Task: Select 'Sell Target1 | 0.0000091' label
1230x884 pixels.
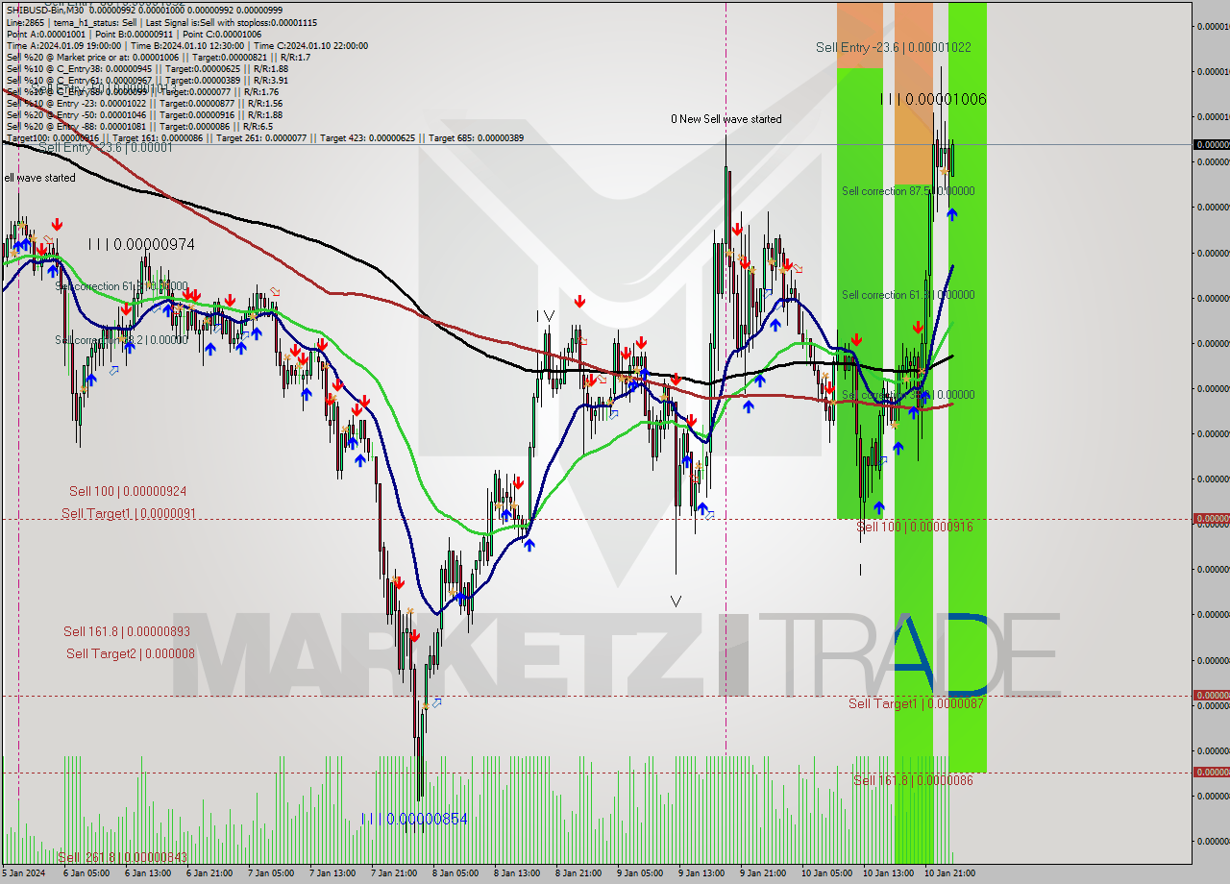Action: click(x=129, y=514)
